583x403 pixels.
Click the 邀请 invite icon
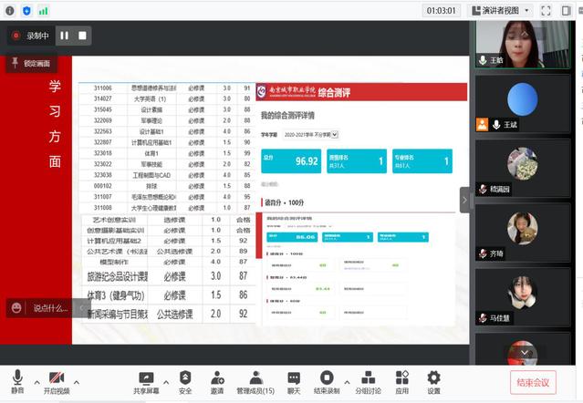click(x=217, y=381)
